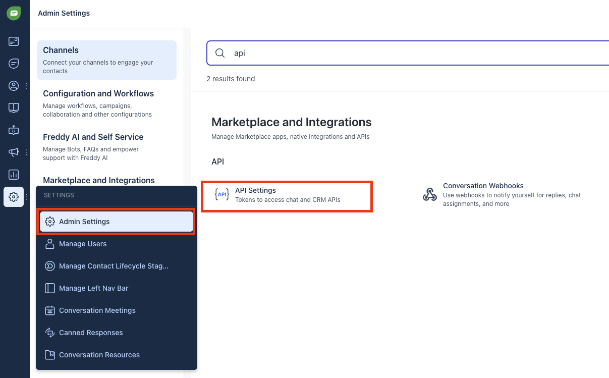609x378 pixels.
Task: Open the contacts person icon
Action: coord(14,86)
